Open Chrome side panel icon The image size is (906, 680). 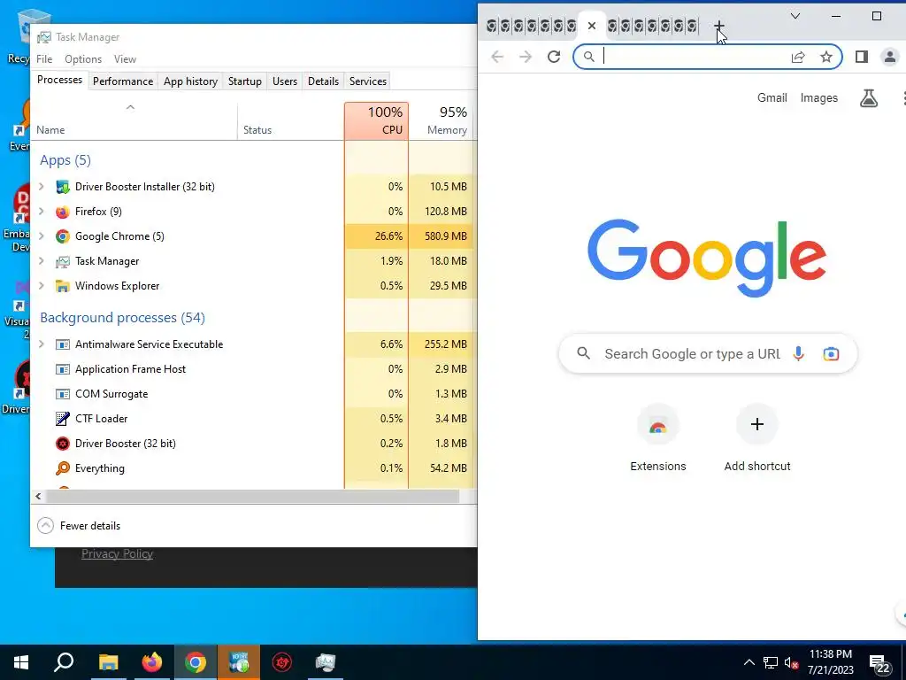[x=862, y=57]
